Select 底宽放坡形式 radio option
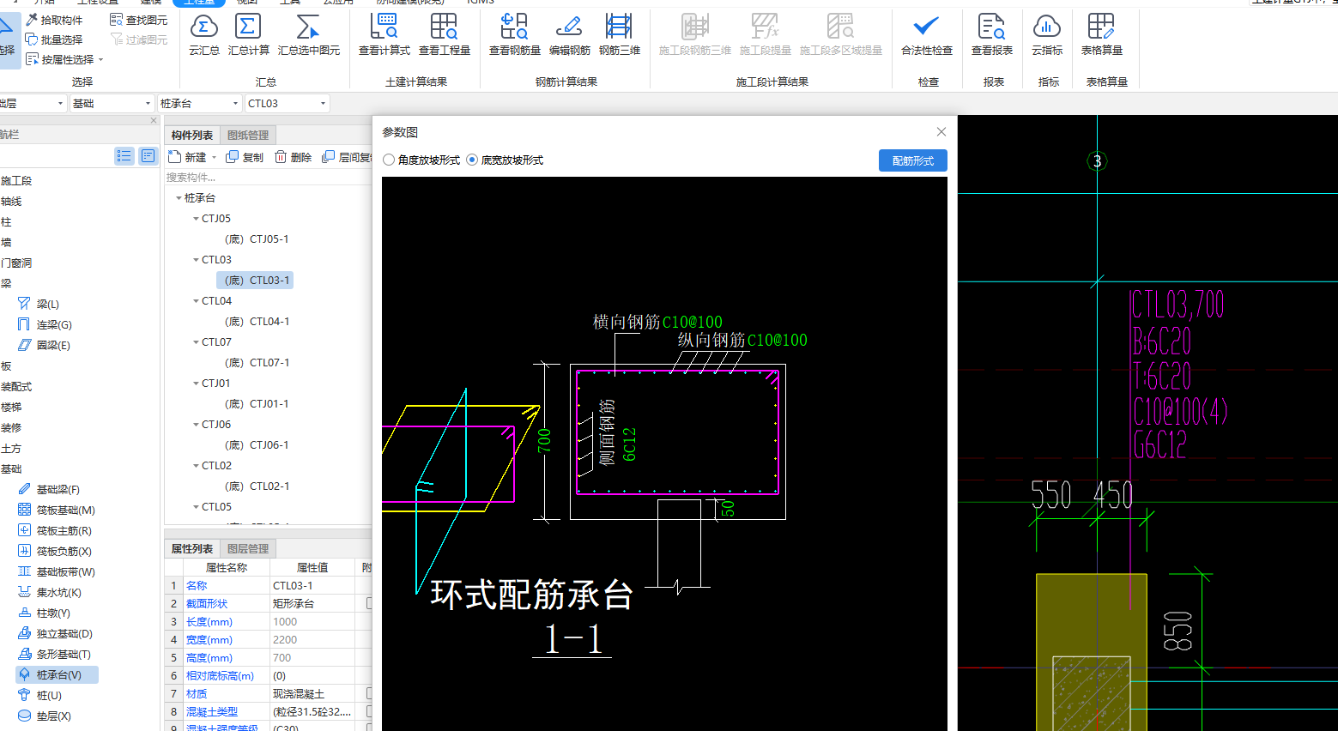Viewport: 1338px width, 731px height. 505,160
